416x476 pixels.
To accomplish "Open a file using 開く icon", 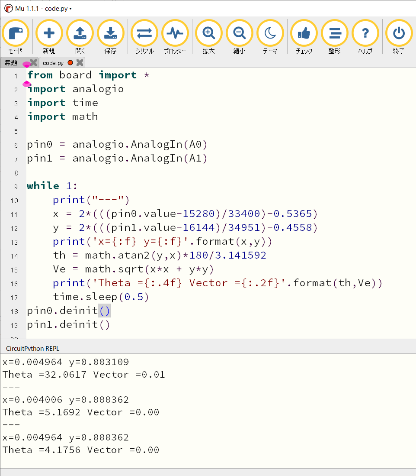I will pyautogui.click(x=80, y=34).
